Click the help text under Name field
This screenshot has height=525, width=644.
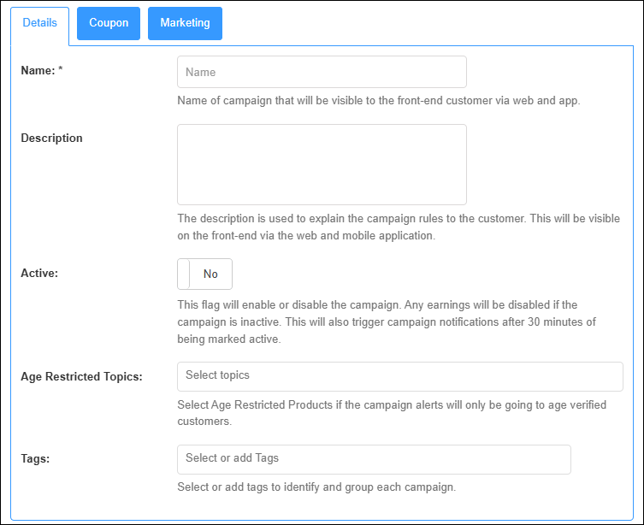[378, 101]
